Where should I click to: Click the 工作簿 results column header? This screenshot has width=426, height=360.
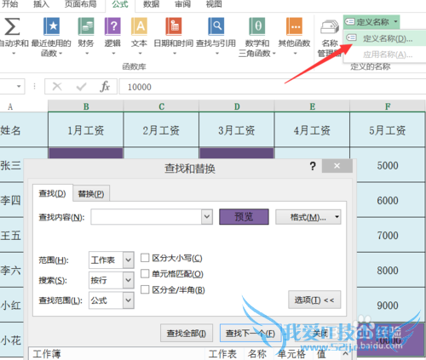[117, 354]
